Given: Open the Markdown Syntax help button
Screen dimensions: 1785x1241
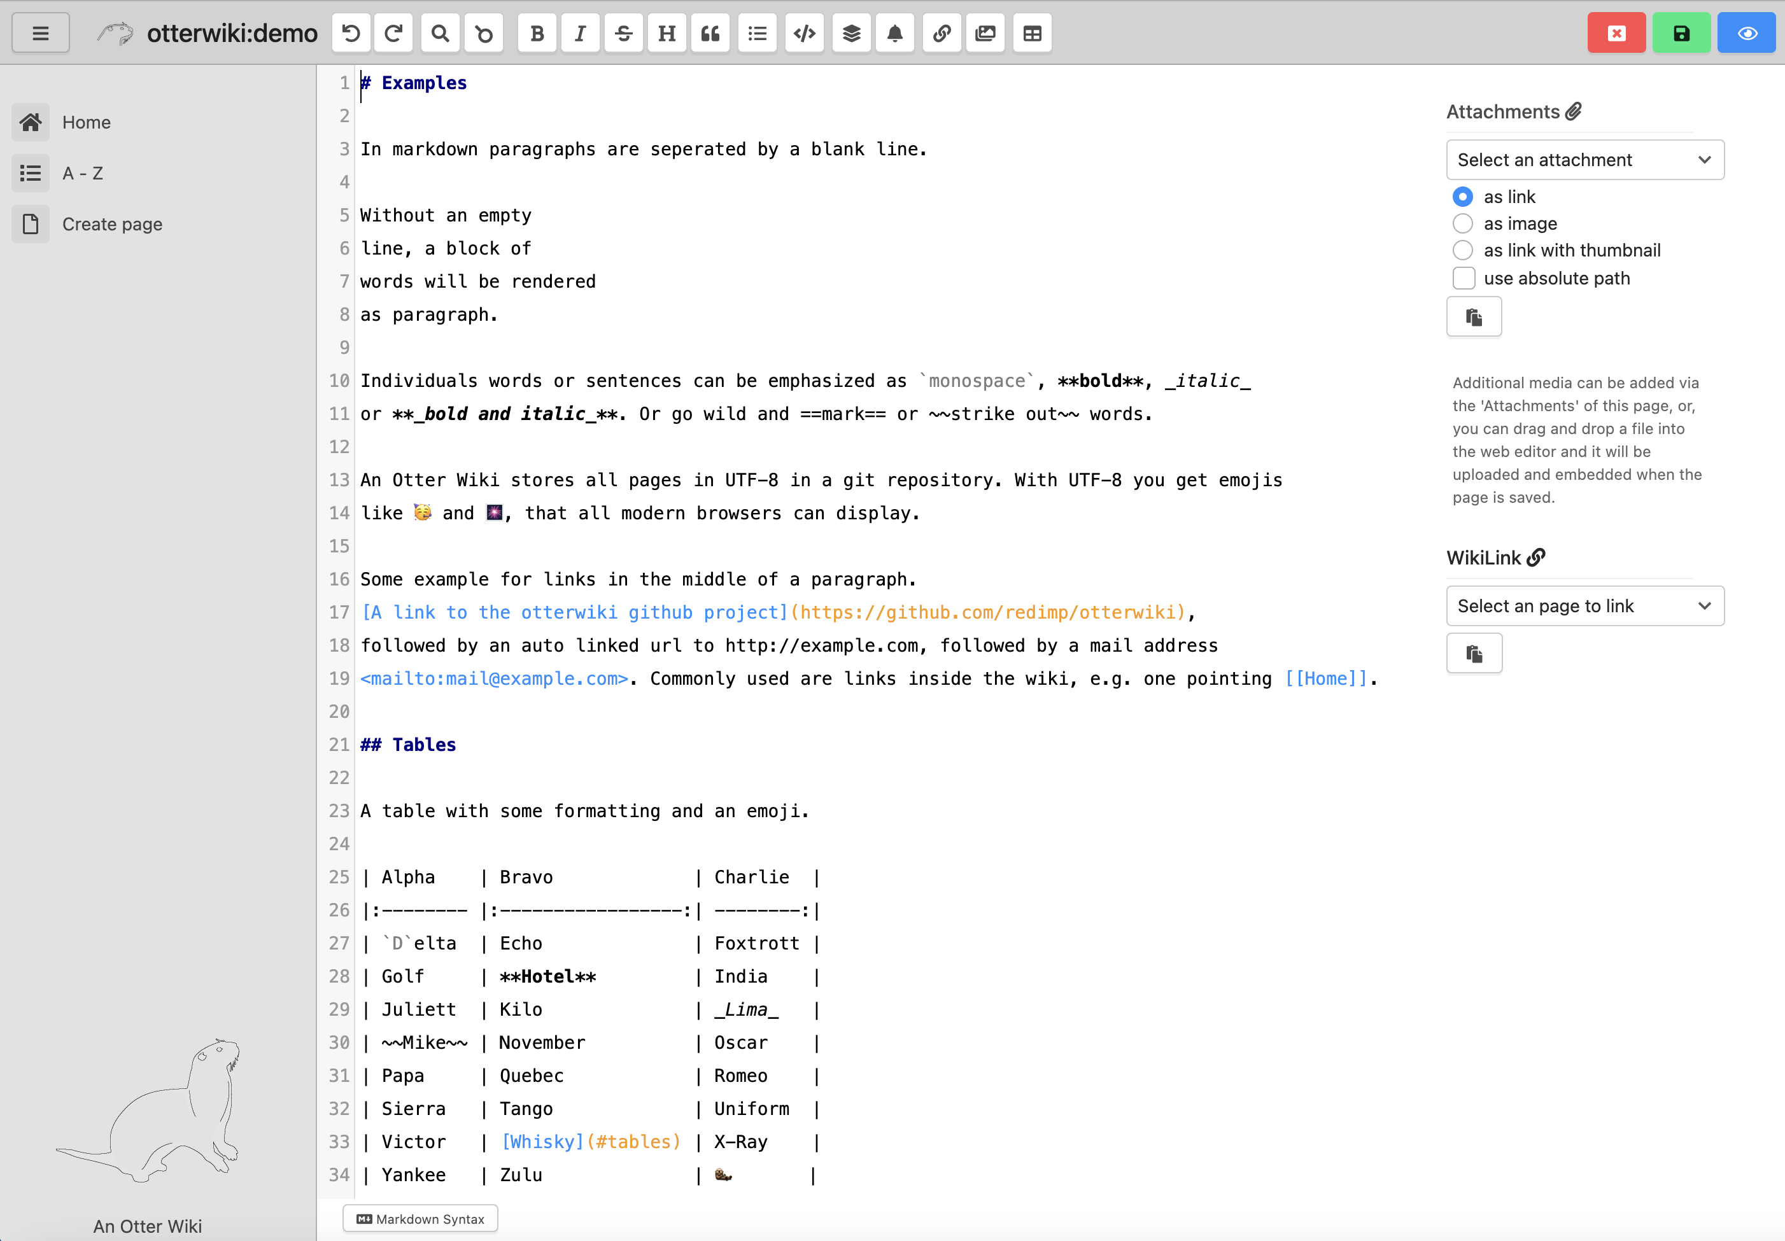Looking at the screenshot, I should [421, 1219].
